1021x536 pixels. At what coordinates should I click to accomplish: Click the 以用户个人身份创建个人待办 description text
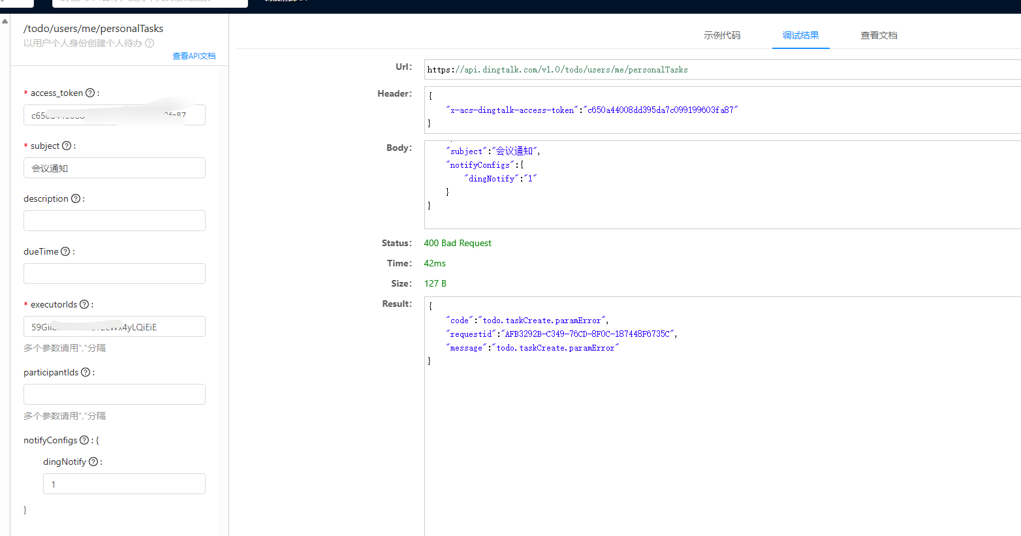pos(83,43)
